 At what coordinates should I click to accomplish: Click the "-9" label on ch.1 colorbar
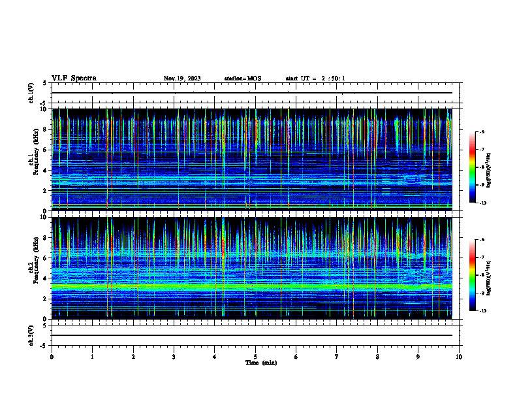(x=482, y=185)
